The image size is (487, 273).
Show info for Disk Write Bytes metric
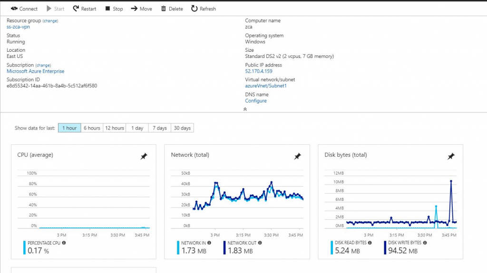coord(424,243)
